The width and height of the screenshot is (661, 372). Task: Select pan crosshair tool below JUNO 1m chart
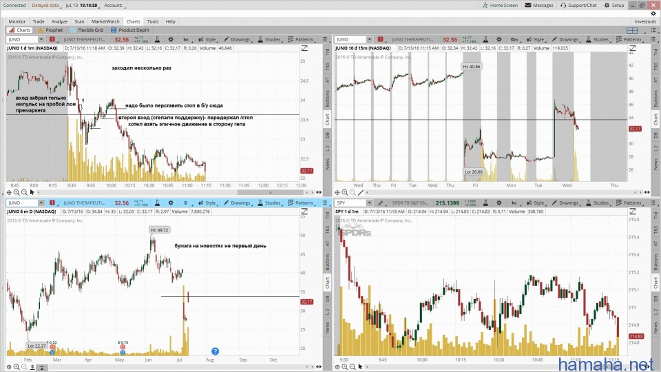point(9,192)
